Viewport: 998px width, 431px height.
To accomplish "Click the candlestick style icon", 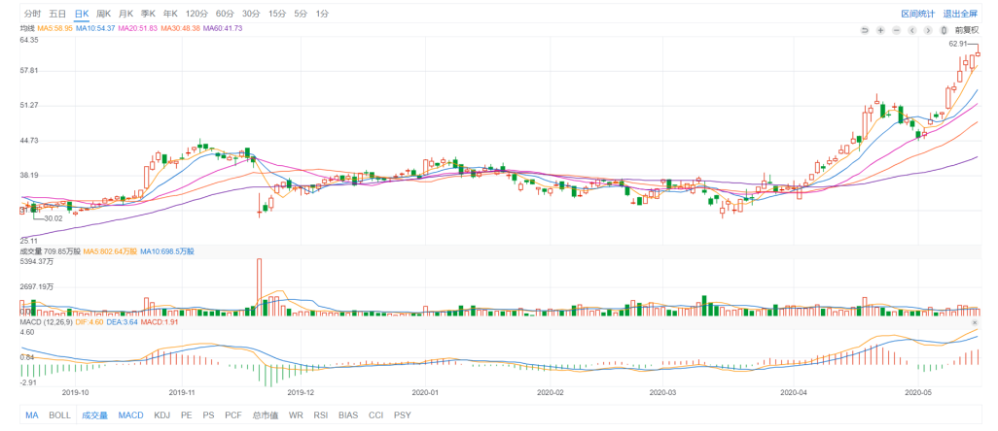I will tap(945, 30).
